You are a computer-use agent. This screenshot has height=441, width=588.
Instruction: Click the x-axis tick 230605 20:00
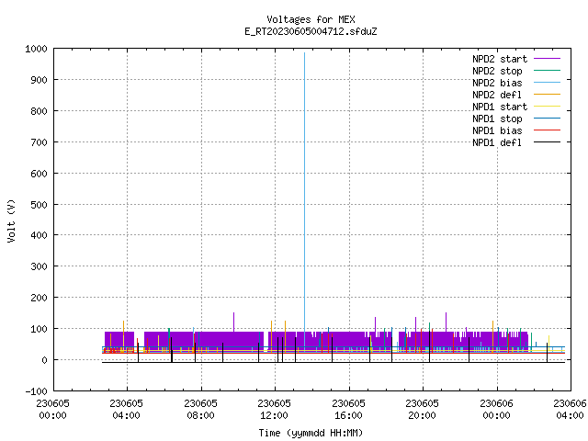(x=423, y=410)
